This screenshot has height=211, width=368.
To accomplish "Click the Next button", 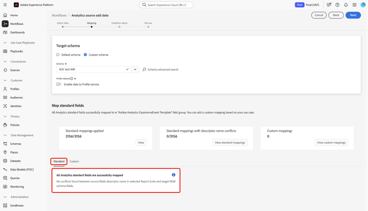I will [x=353, y=15].
